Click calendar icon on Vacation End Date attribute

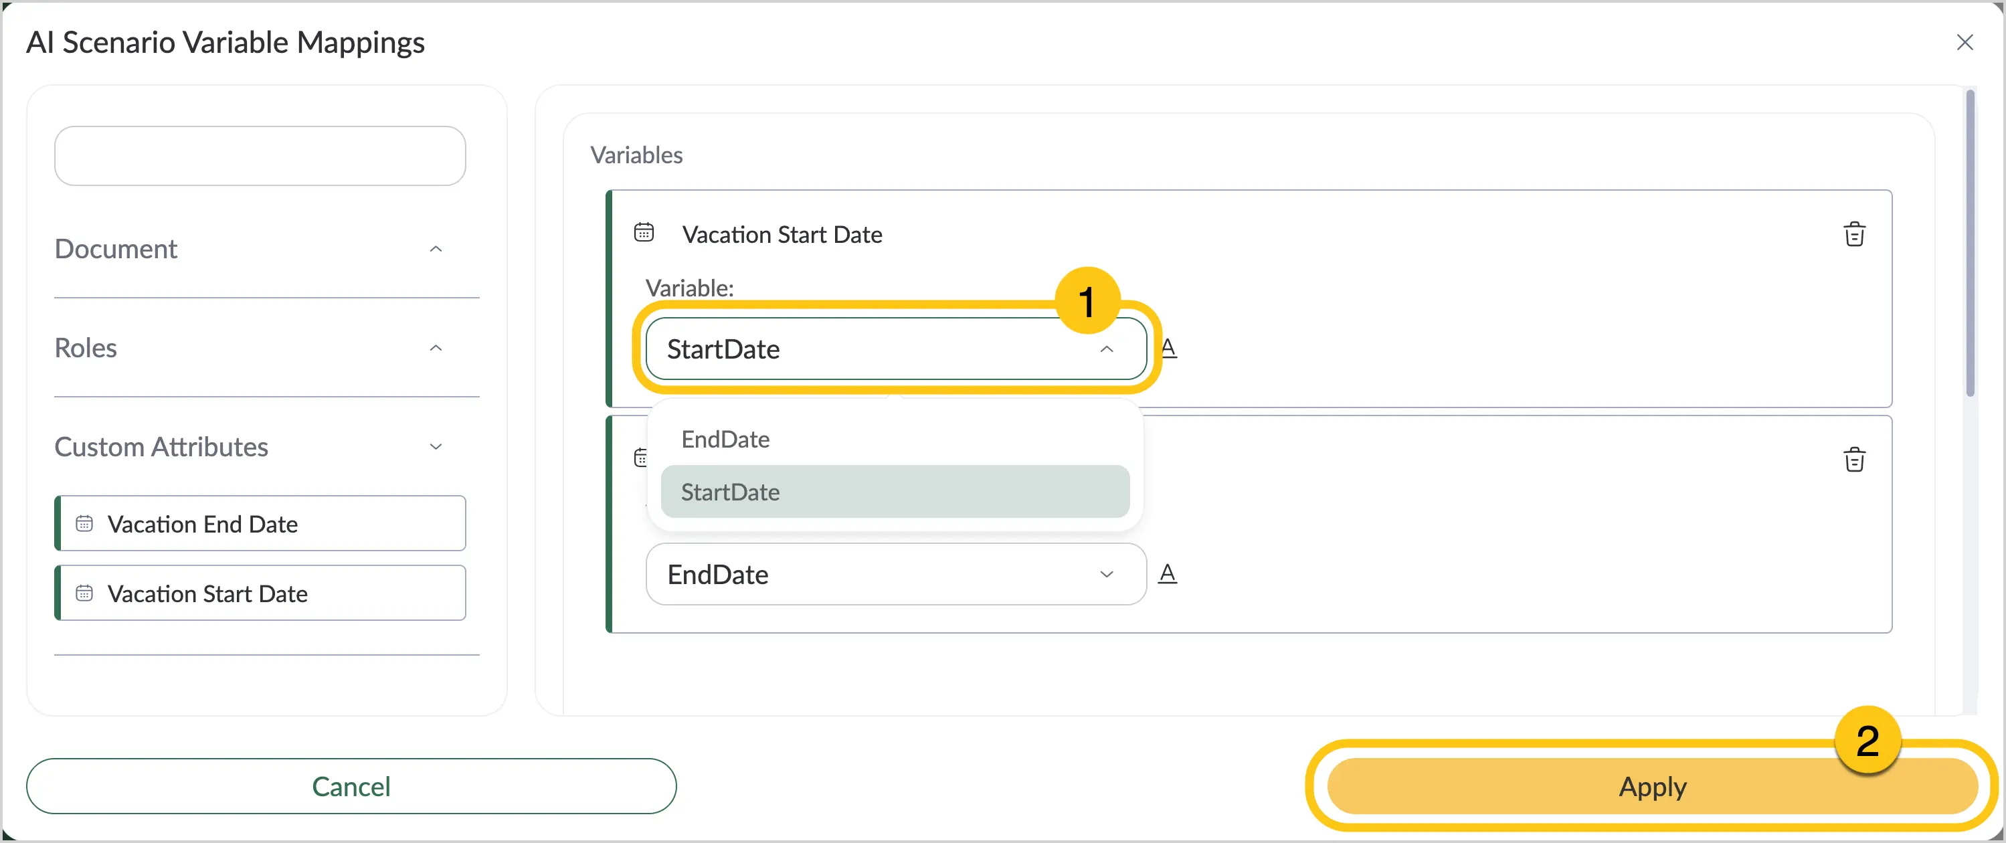(x=84, y=523)
